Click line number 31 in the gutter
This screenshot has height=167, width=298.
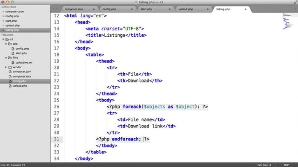point(56,139)
